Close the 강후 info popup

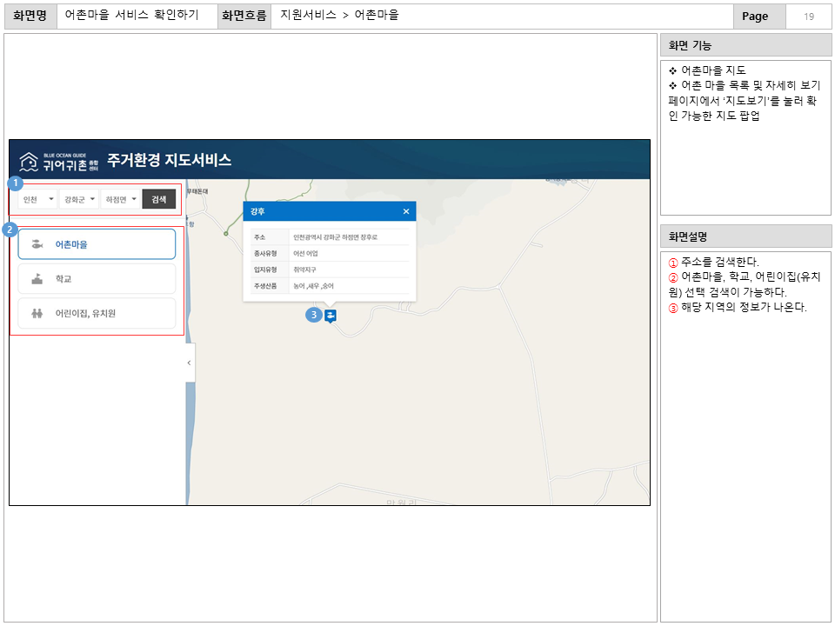click(x=405, y=210)
